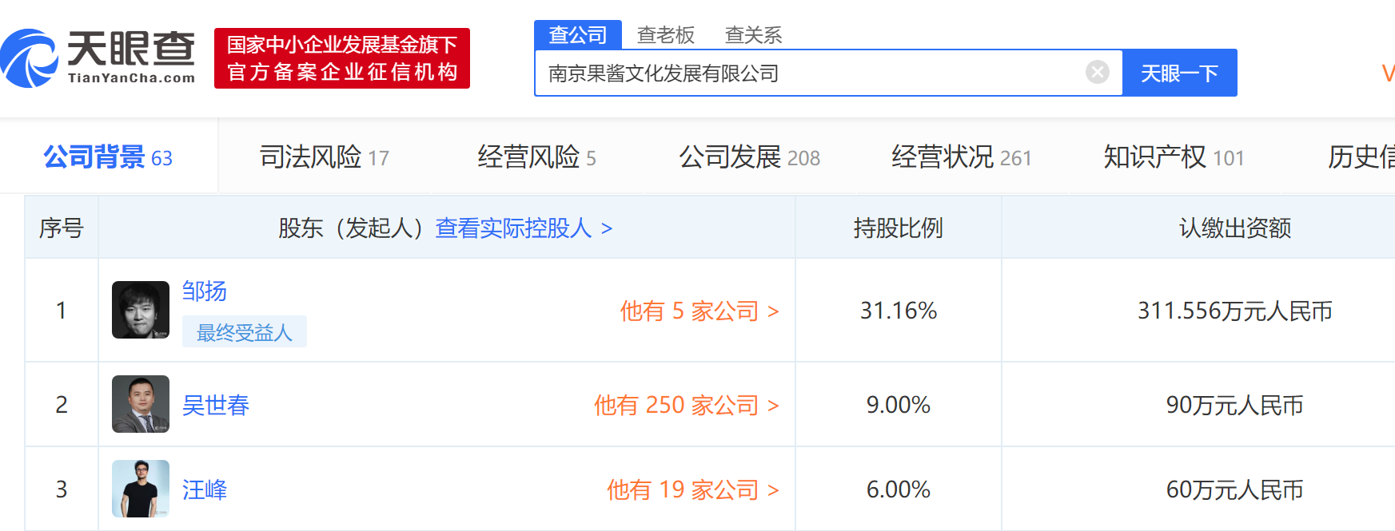Click the red 国家中小企业发展基金 banner
Image resolution: width=1395 pixels, height=531 pixels.
(342, 58)
